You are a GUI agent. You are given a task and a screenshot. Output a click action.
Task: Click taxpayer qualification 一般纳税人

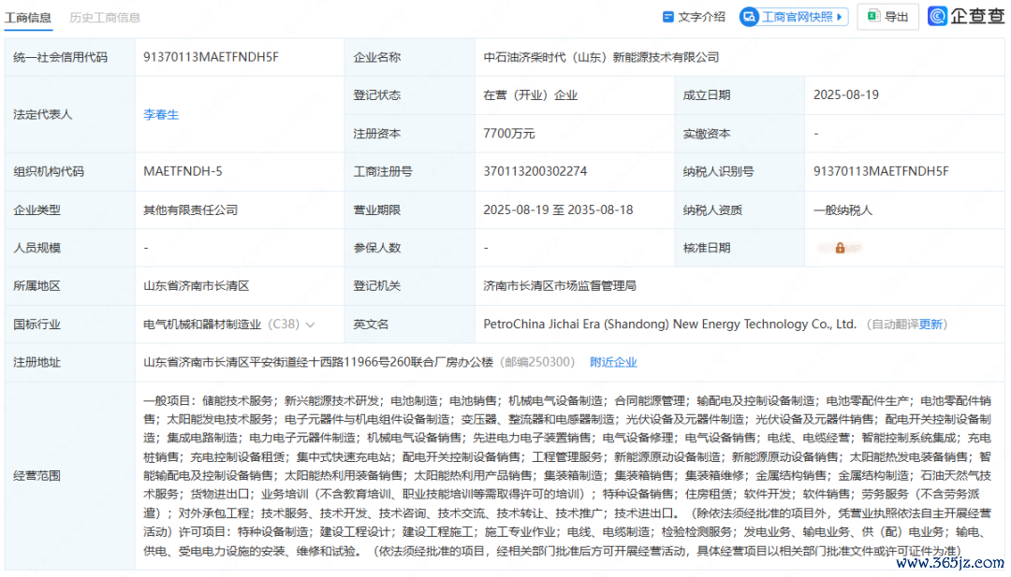[x=842, y=210]
